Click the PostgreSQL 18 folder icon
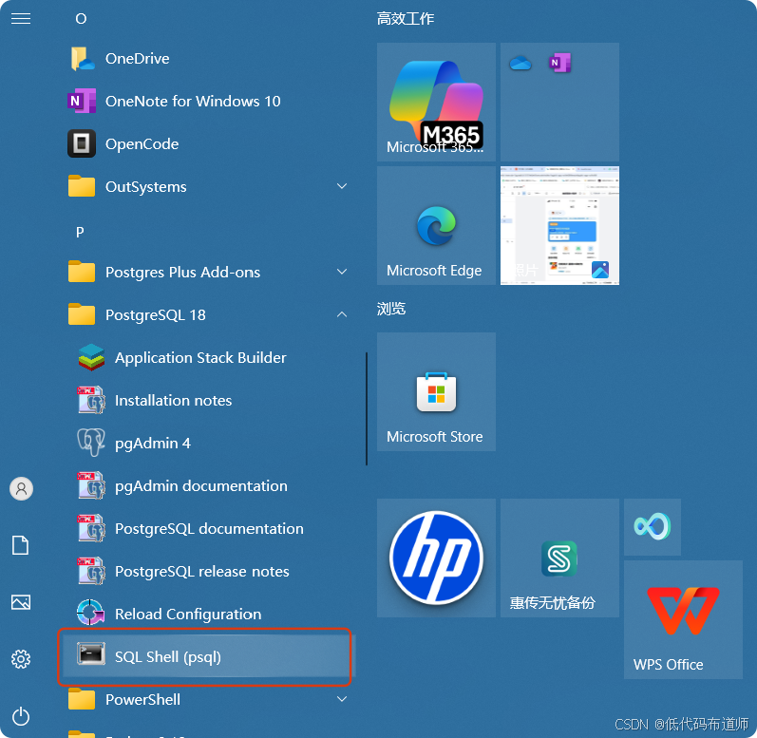Image resolution: width=757 pixels, height=738 pixels. pos(82,314)
